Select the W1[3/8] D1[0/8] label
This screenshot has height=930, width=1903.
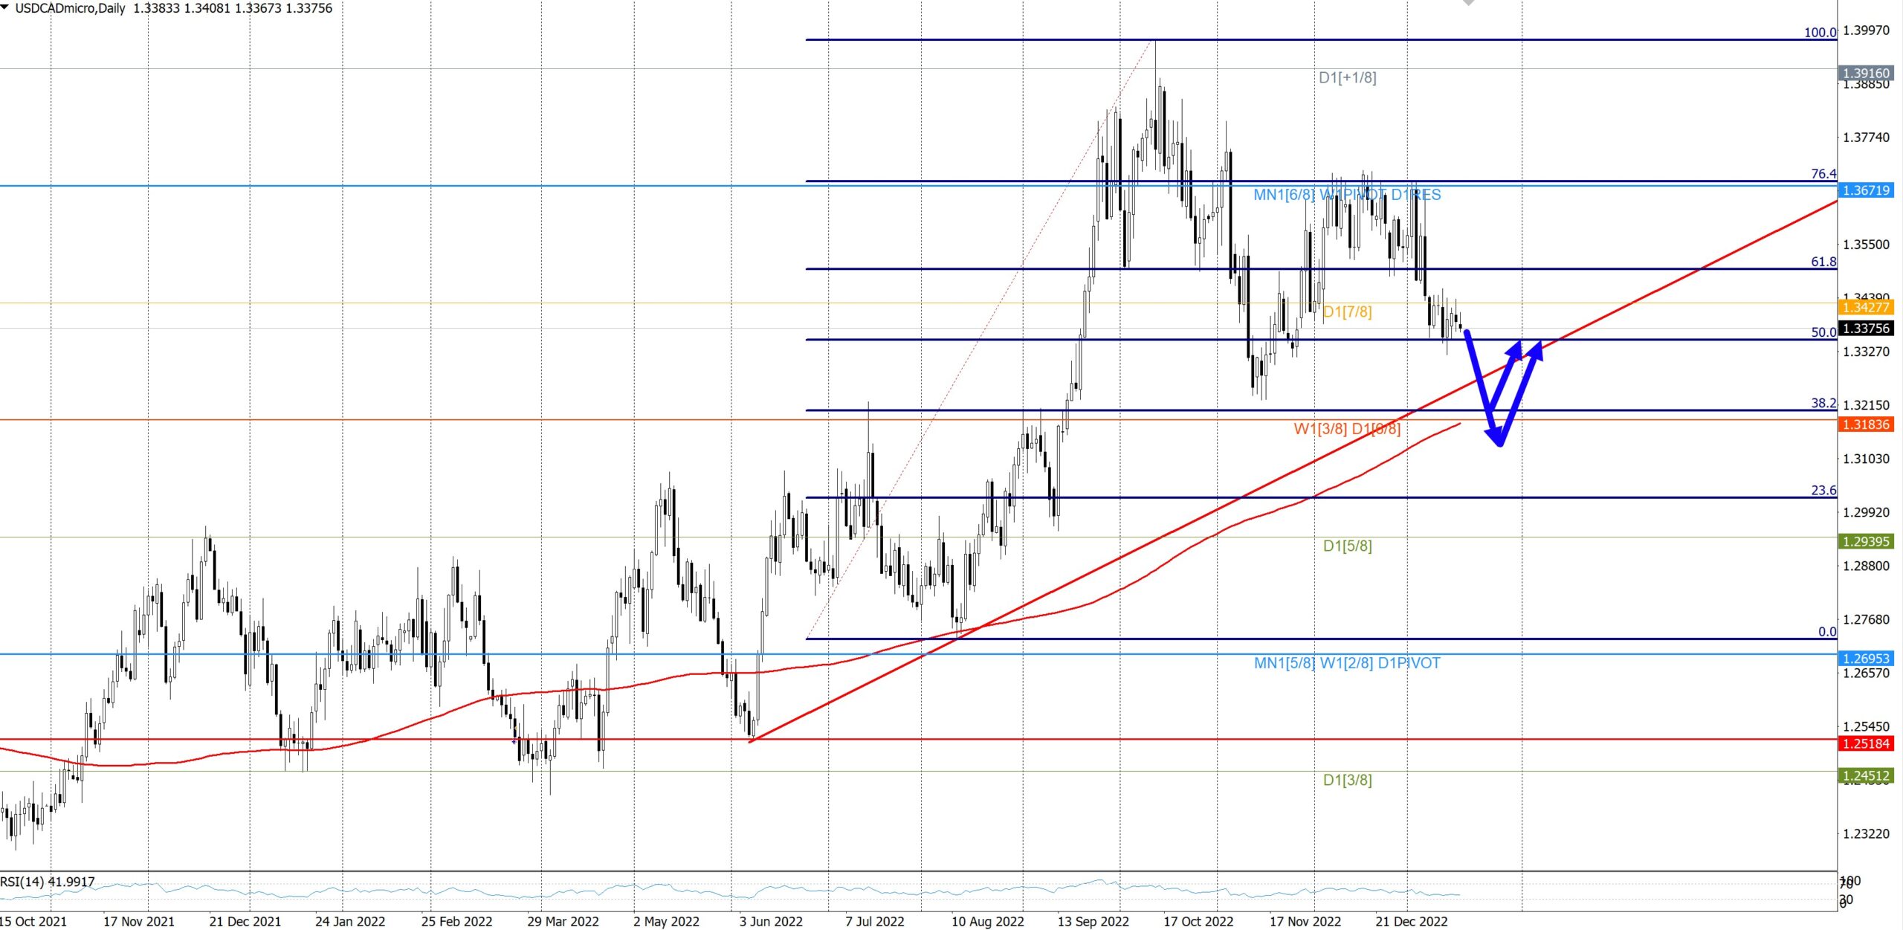click(x=1346, y=429)
